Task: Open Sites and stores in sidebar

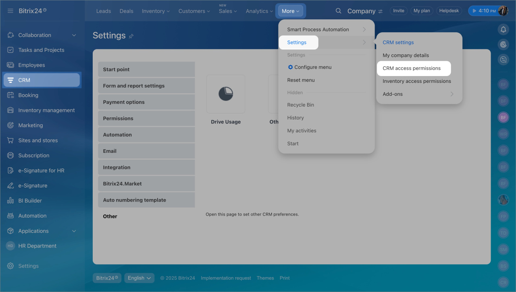Action: 38,140
